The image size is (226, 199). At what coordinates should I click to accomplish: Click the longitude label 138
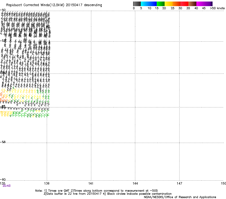click(x=47, y=183)
